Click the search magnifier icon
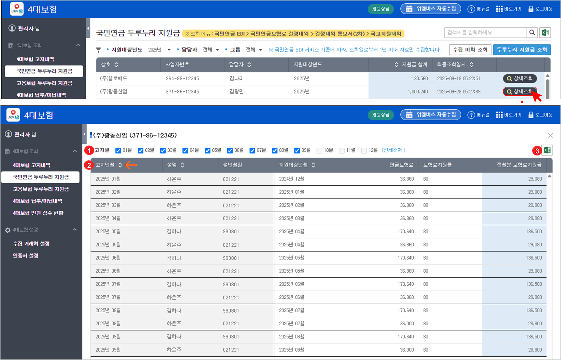Viewport: 561px width, 360px height. point(532,33)
